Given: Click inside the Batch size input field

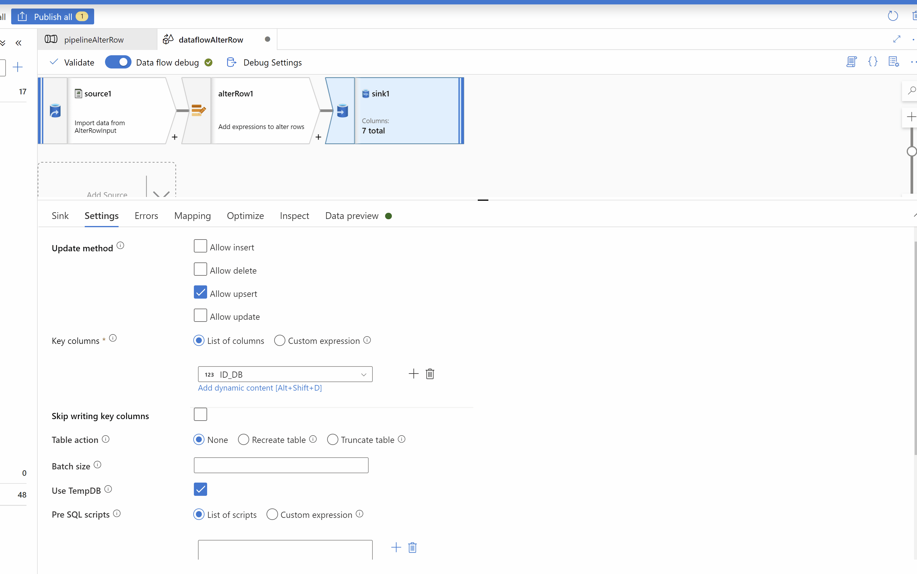Looking at the screenshot, I should coord(281,465).
